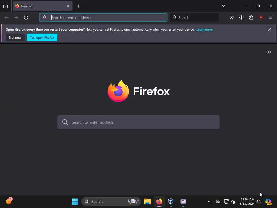Open the uBlock Origin extension
This screenshot has height=208, width=277.
(261, 17)
